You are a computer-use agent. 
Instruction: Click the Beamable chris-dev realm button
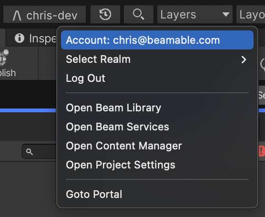pyautogui.click(x=45, y=14)
